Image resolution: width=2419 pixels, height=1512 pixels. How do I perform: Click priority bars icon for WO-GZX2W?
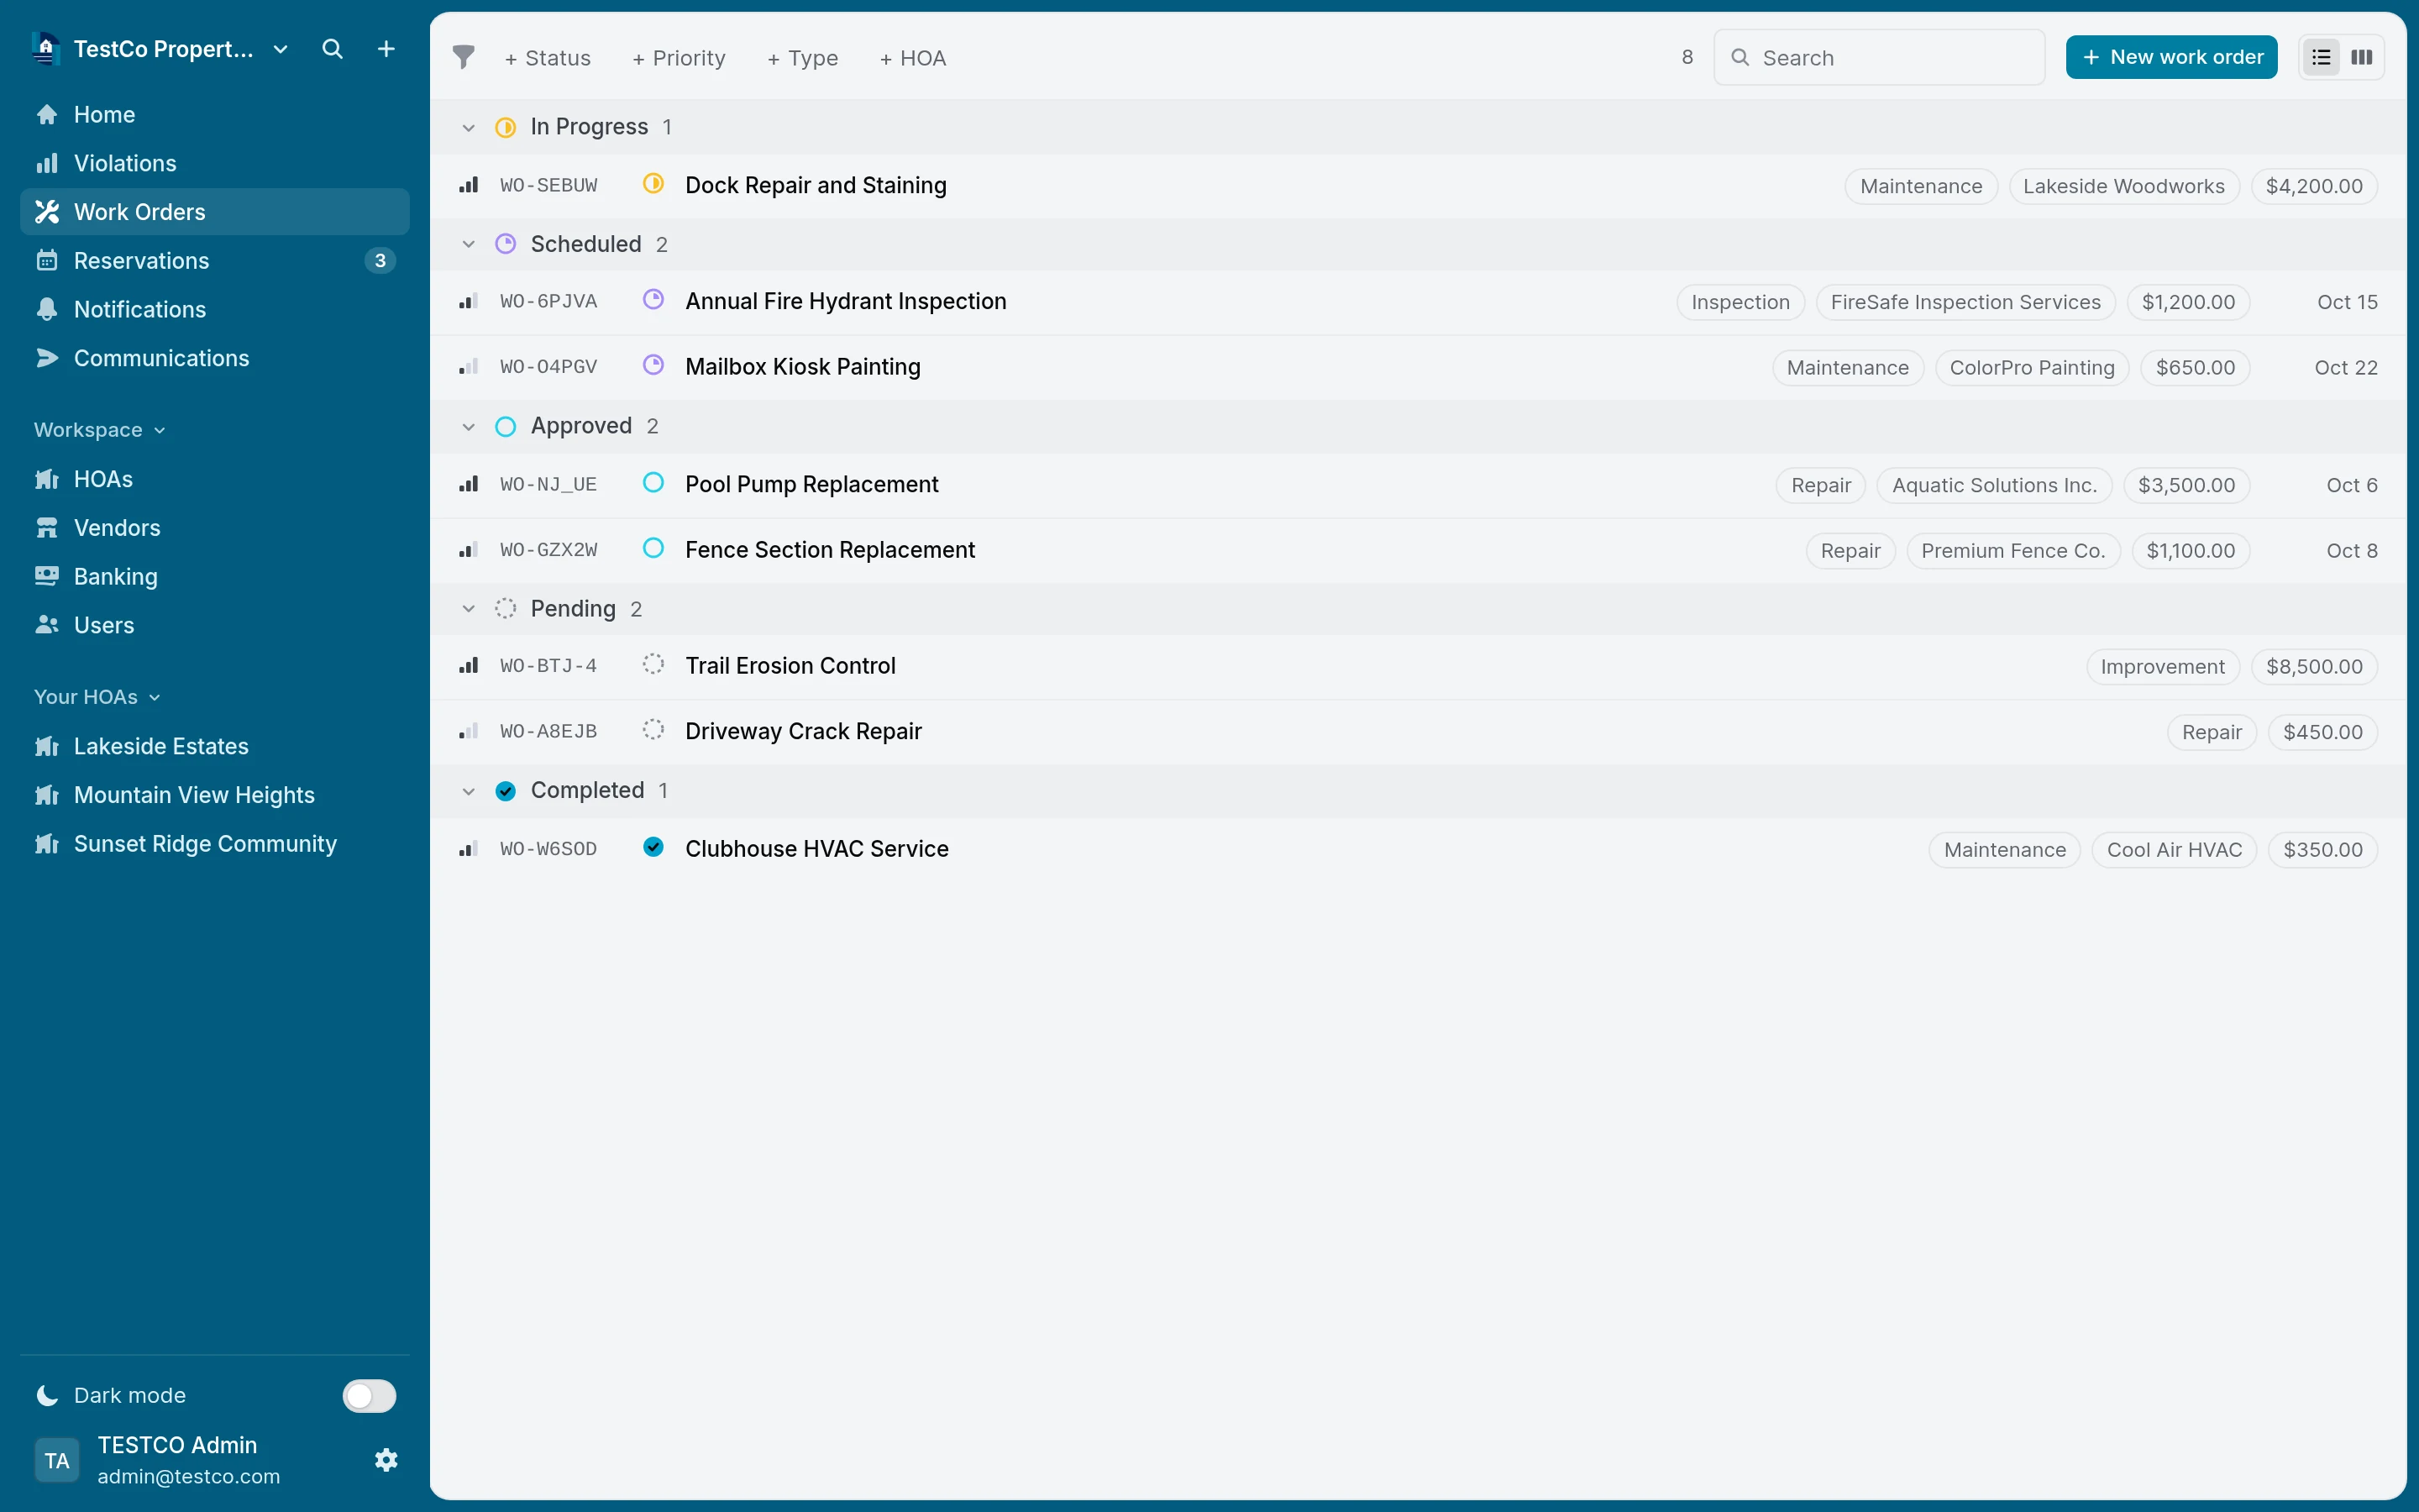click(x=469, y=550)
